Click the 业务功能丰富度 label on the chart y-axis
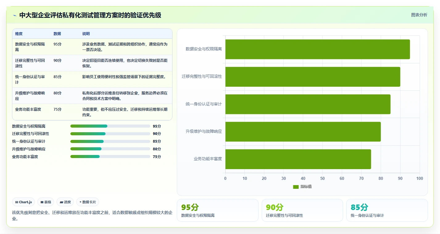440x234 pixels. click(x=208, y=159)
